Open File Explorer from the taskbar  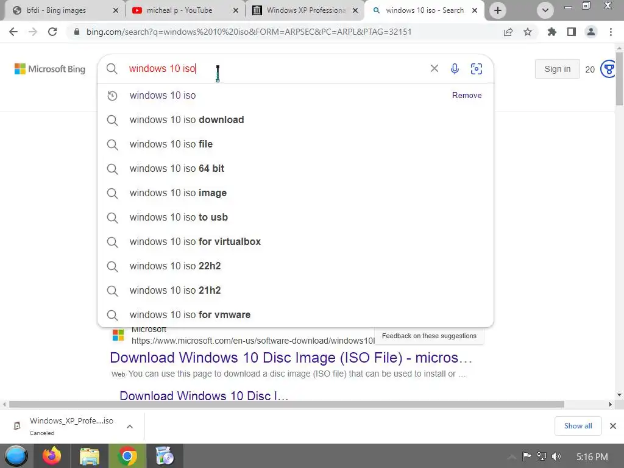[x=90, y=456]
